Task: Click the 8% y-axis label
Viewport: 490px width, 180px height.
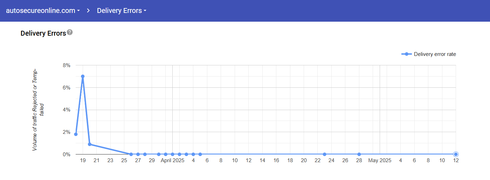Action: (x=67, y=65)
